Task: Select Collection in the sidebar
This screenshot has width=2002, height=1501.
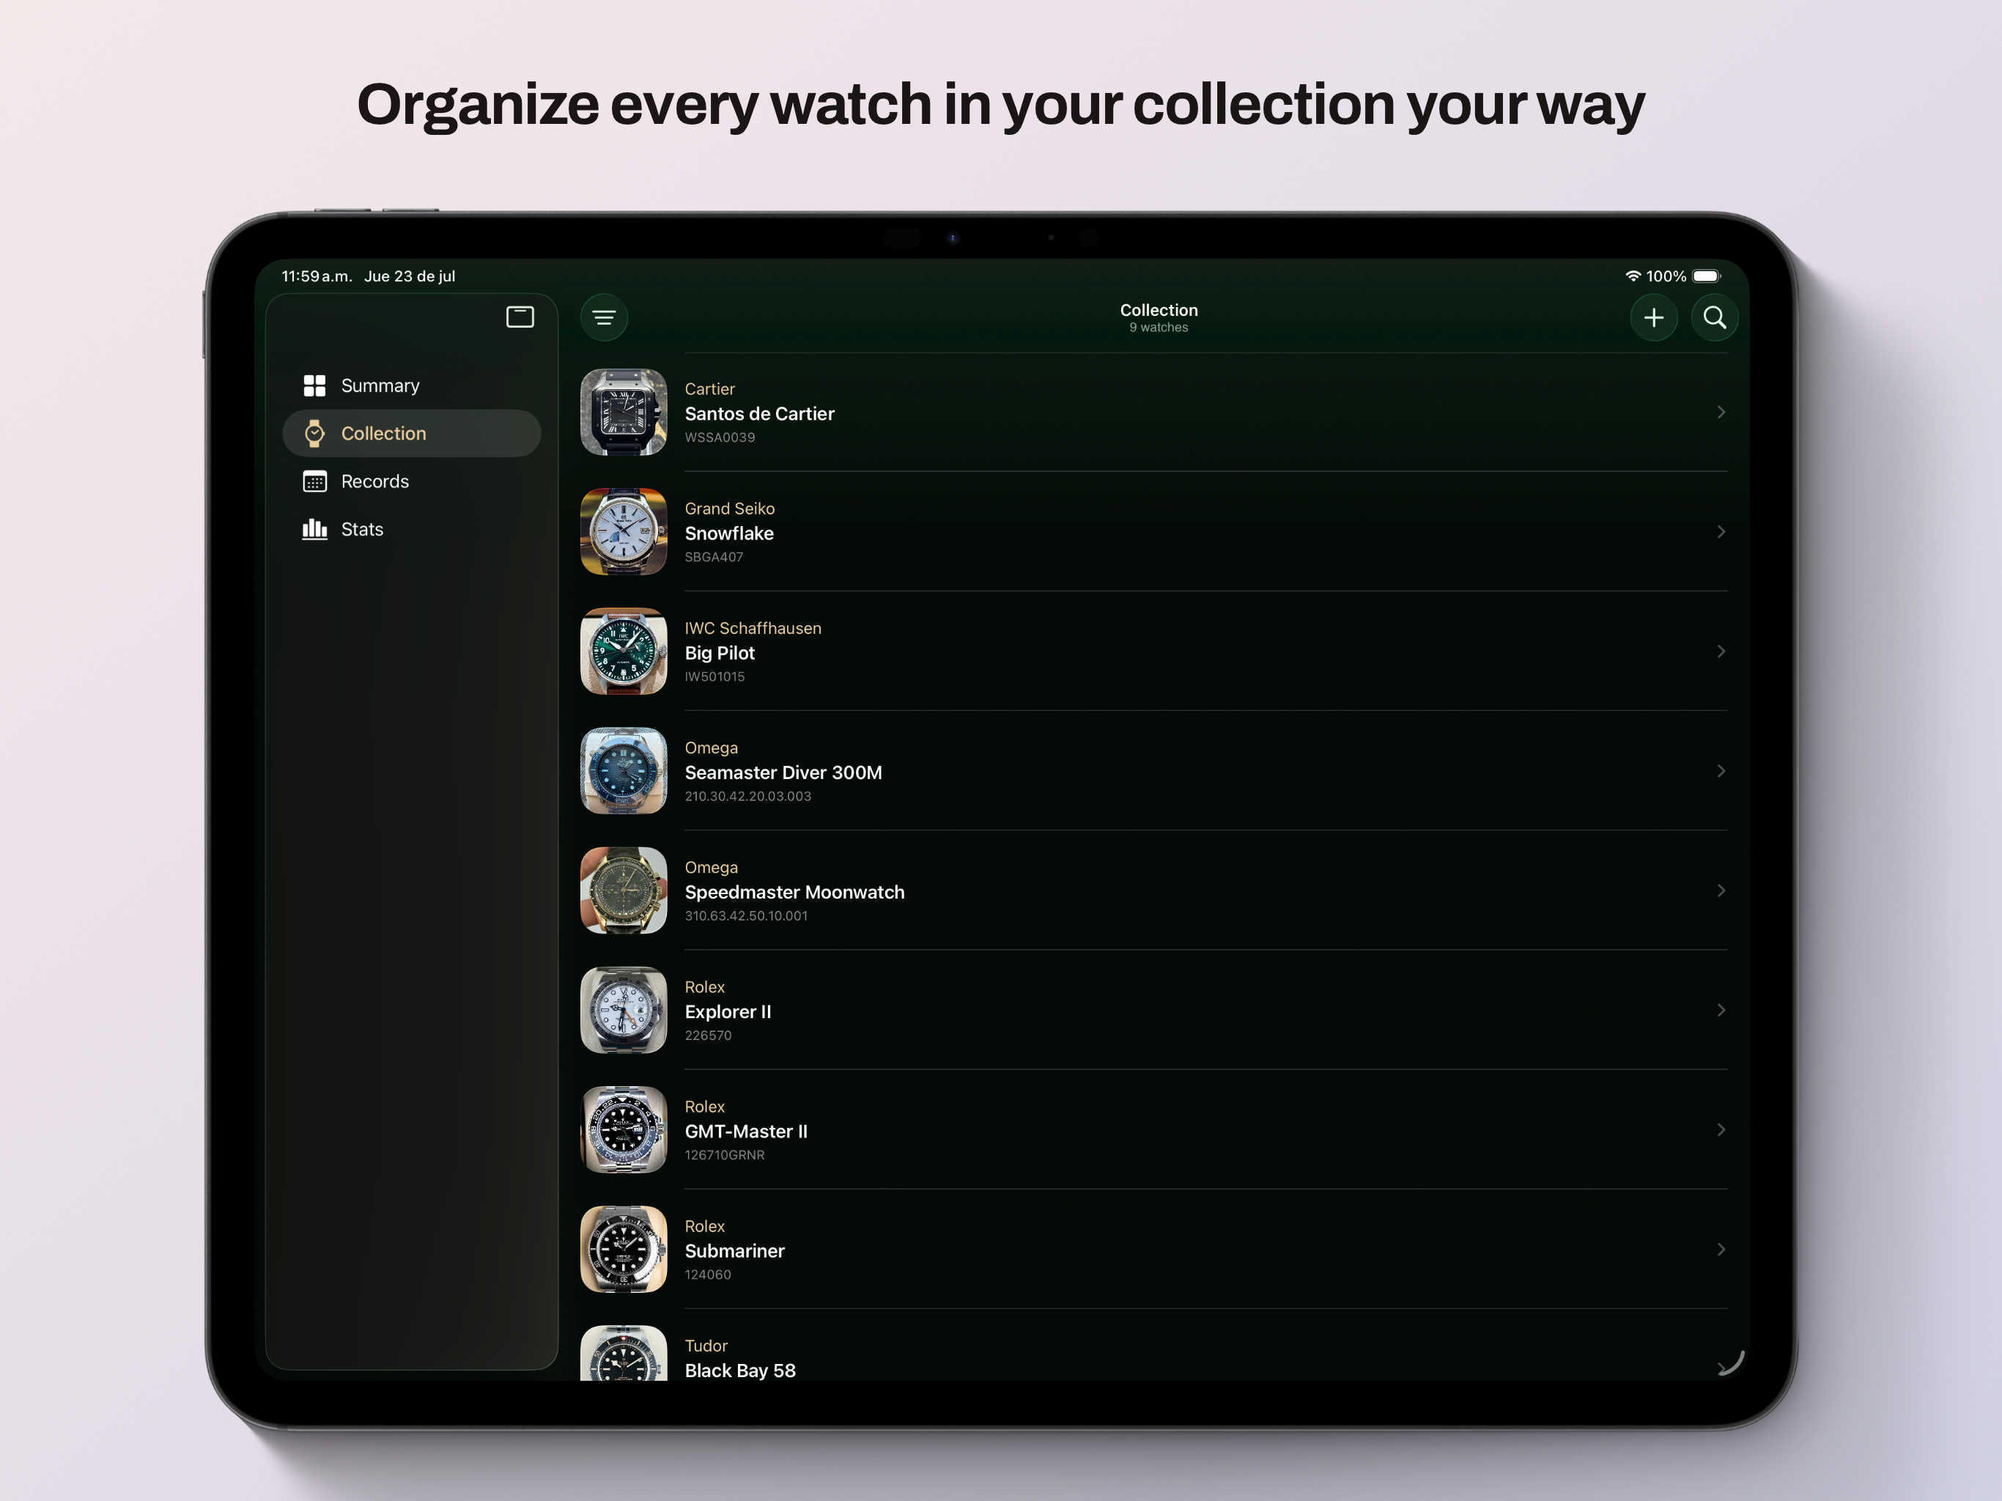Action: (x=412, y=434)
